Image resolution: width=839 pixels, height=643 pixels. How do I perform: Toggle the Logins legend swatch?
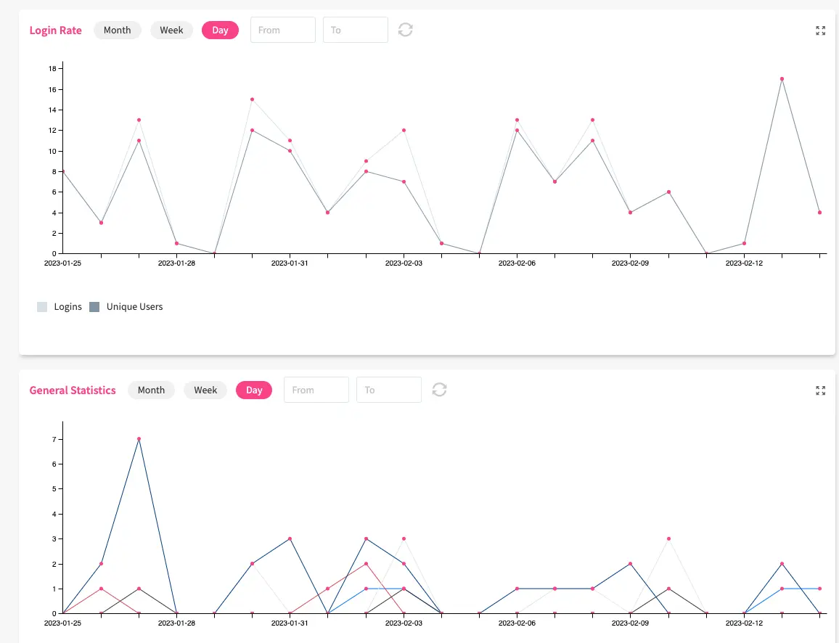(42, 307)
